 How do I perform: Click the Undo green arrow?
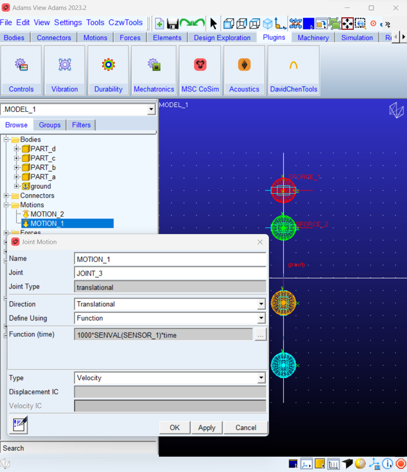point(199,23)
